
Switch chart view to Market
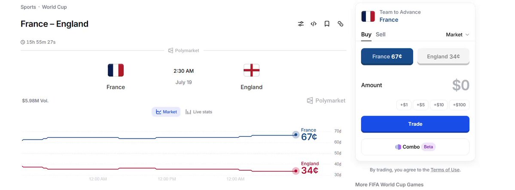[x=166, y=112]
